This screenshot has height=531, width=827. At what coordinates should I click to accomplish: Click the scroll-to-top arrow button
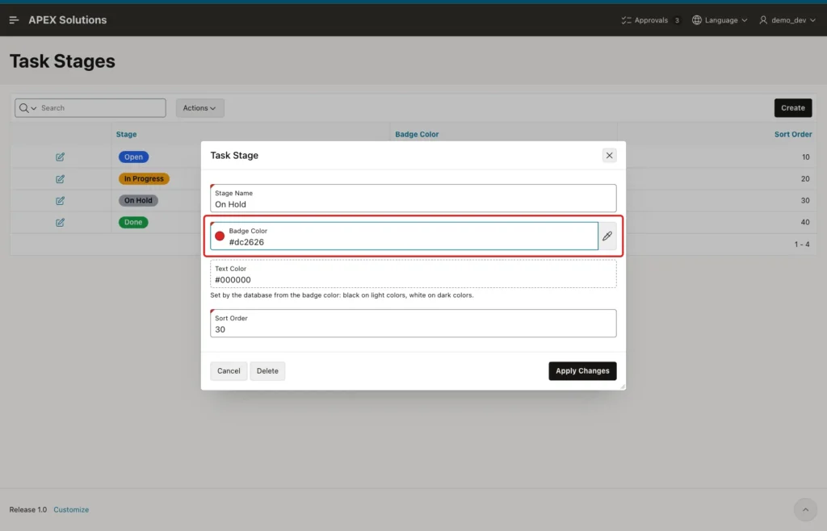[x=805, y=509]
